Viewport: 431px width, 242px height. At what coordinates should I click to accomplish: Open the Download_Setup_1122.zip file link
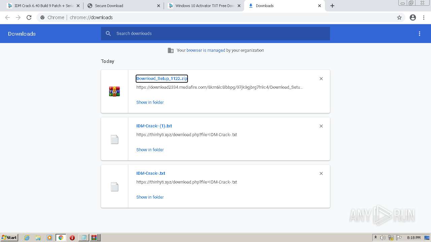162,79
